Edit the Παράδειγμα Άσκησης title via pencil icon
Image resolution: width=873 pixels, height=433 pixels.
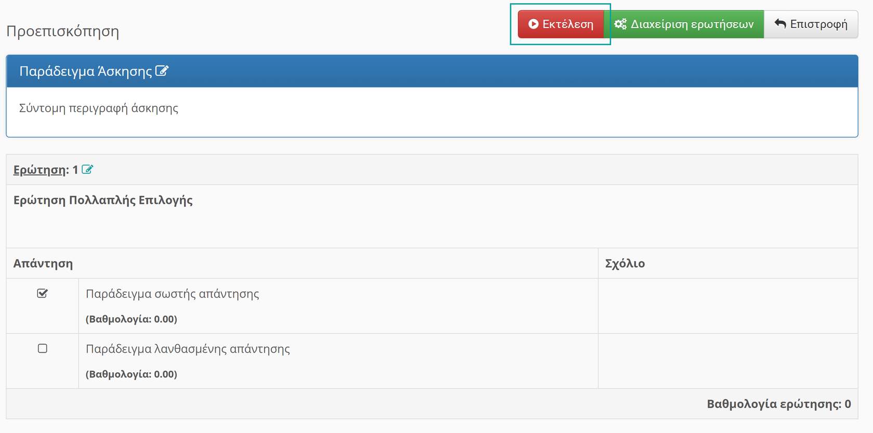(162, 71)
